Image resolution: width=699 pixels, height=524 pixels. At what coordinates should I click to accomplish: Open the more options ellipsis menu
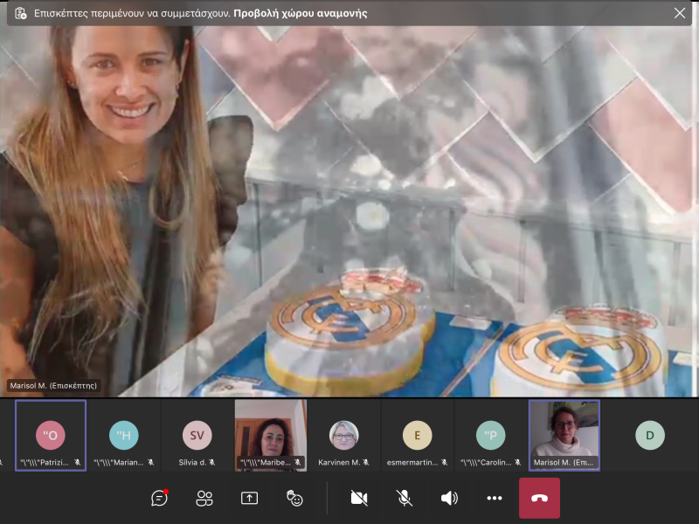pyautogui.click(x=495, y=498)
